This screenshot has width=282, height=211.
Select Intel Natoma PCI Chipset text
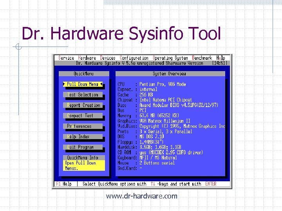point(166,100)
